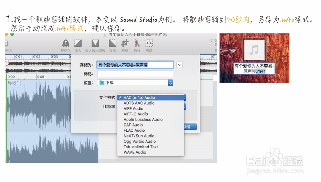This screenshot has height=182, width=321.
Task: Choose CAF Audio format
Action: [151, 125]
